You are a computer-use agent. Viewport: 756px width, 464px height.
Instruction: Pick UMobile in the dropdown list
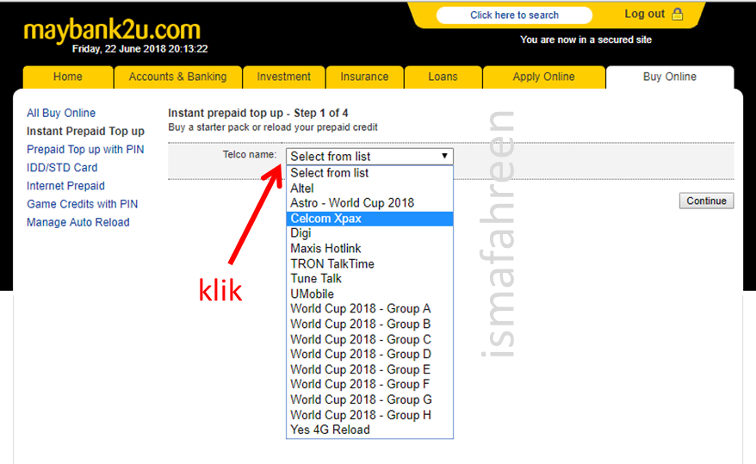click(369, 294)
